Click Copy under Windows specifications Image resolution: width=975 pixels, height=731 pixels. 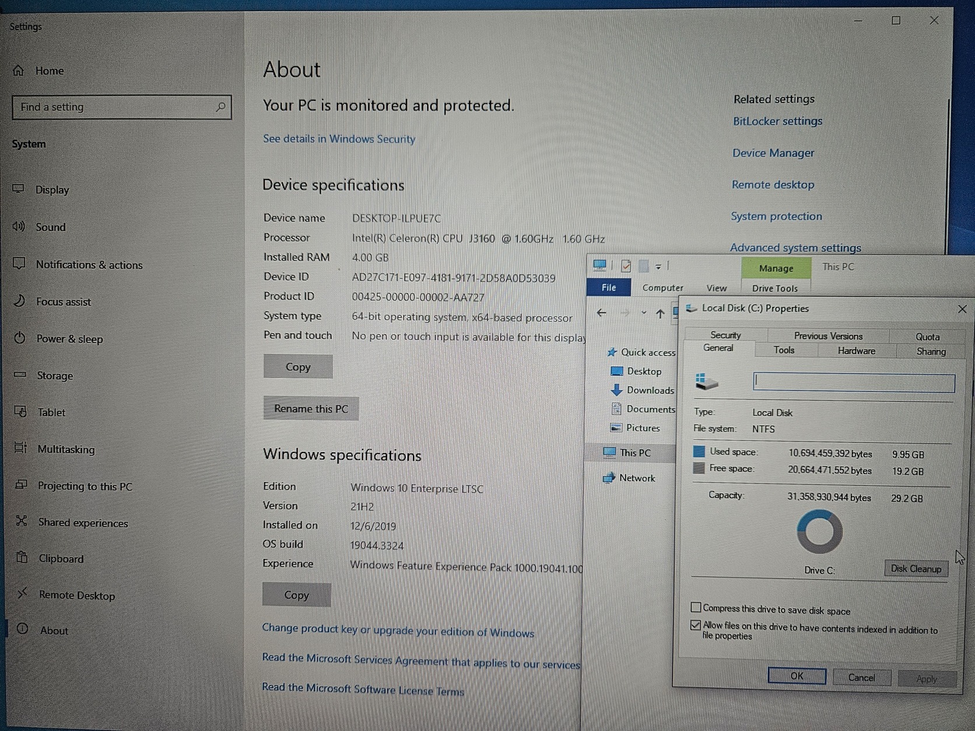[x=296, y=595]
